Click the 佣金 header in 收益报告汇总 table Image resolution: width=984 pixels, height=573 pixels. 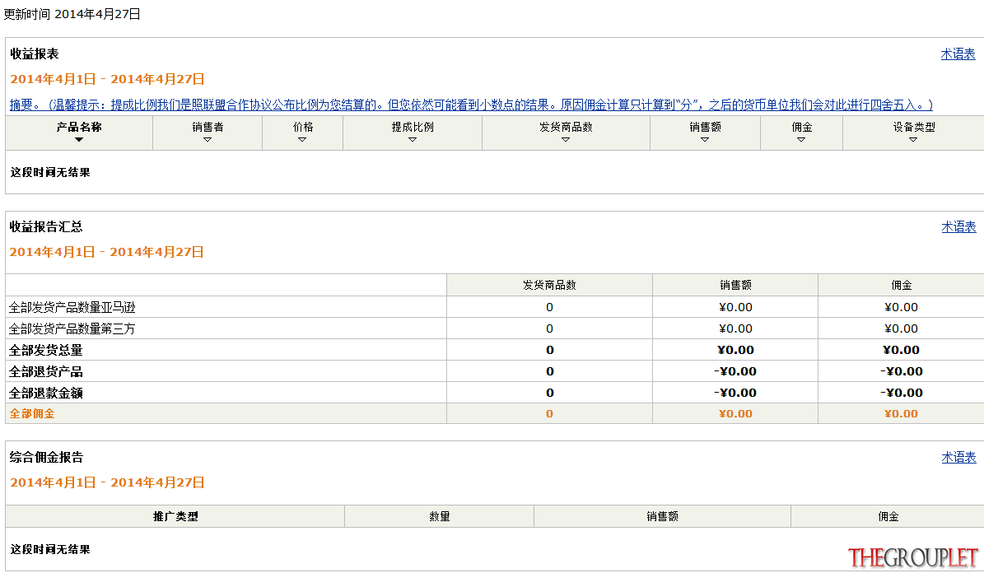click(x=901, y=286)
